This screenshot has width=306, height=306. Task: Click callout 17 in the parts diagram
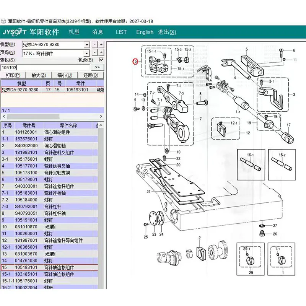pos(288,125)
